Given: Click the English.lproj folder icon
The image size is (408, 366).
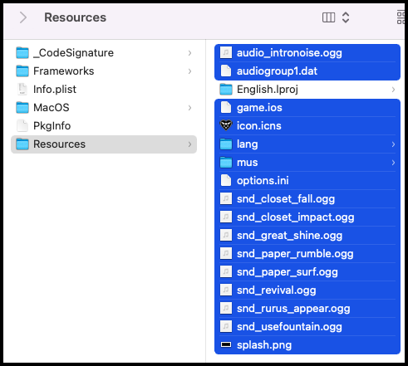Looking at the screenshot, I should [x=226, y=89].
